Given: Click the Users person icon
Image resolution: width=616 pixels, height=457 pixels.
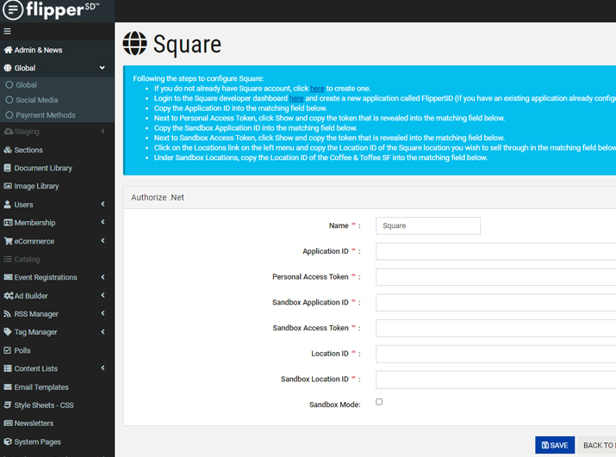Looking at the screenshot, I should coord(8,205).
